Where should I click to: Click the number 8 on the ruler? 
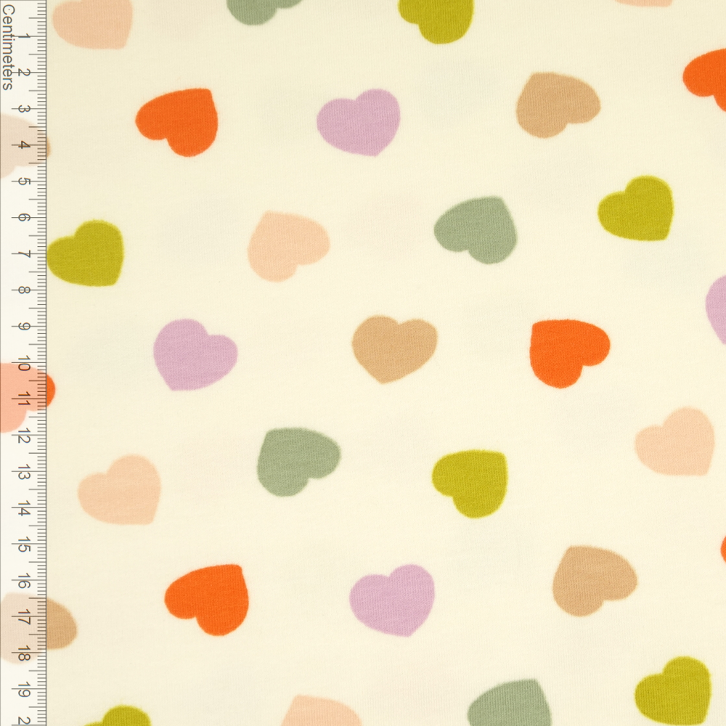click(23, 290)
